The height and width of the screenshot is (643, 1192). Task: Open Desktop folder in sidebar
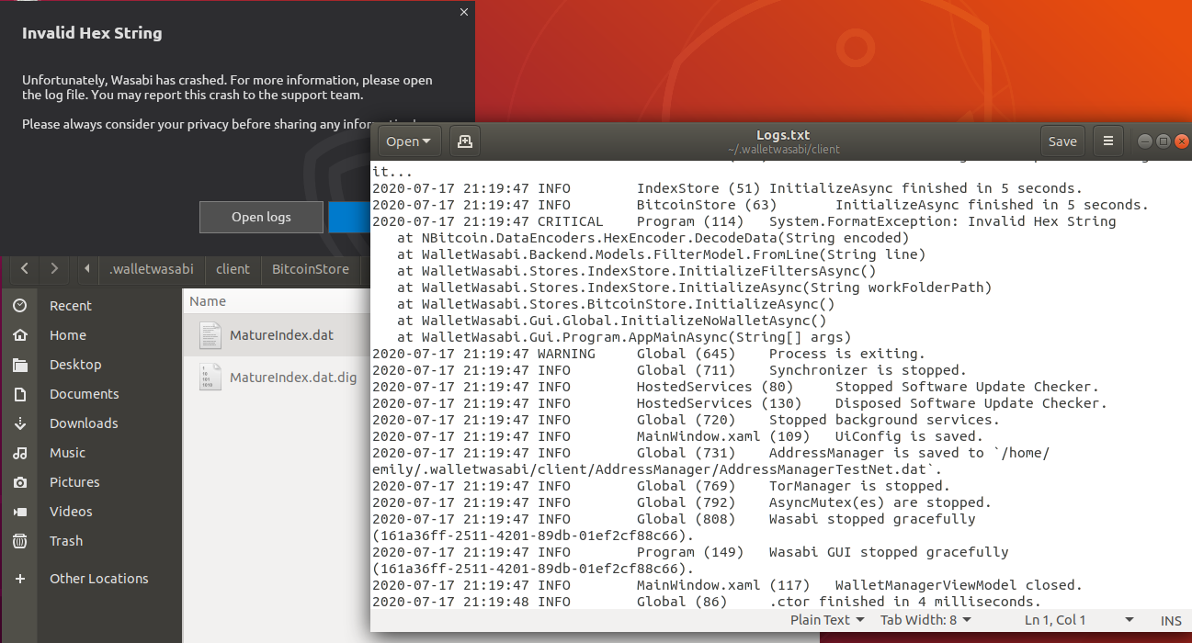[x=75, y=365]
